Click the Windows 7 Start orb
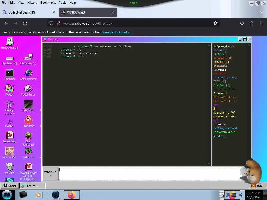The image size is (267, 200). 7,195
